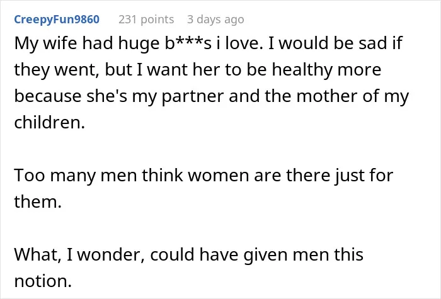441x299 pixels.
Task: Click the 231 points score label
Action: pyautogui.click(x=146, y=20)
